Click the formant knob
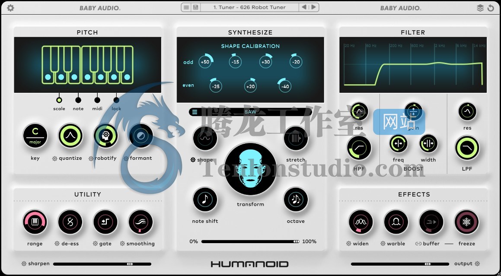The height and width of the screenshot is (276, 501). 141,136
